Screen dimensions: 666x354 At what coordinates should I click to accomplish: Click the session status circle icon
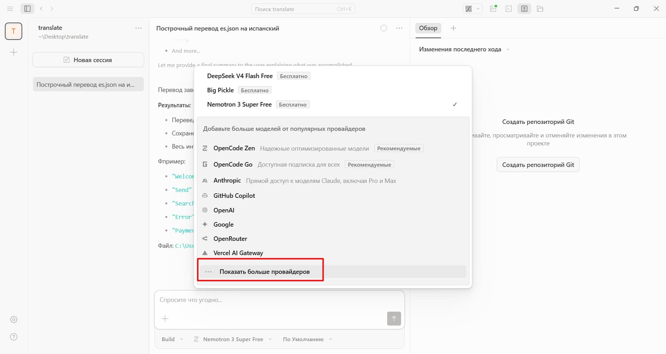(384, 28)
